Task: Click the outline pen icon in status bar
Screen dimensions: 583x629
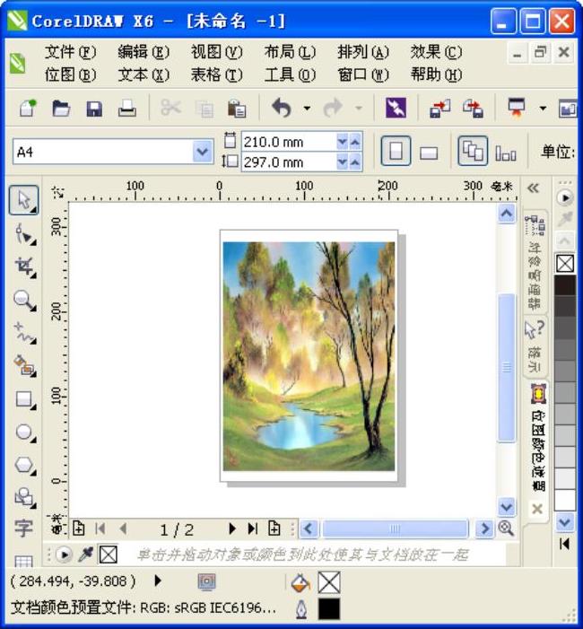Action: pyautogui.click(x=301, y=609)
